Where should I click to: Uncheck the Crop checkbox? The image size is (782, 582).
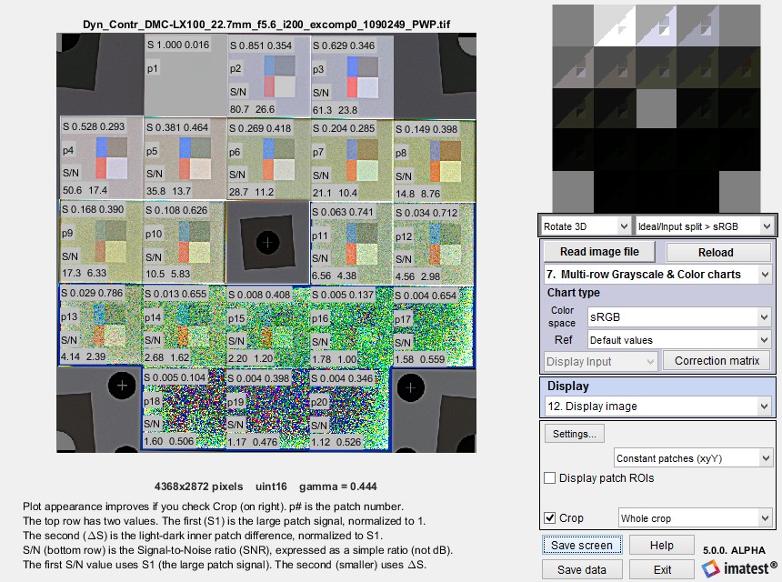click(549, 517)
